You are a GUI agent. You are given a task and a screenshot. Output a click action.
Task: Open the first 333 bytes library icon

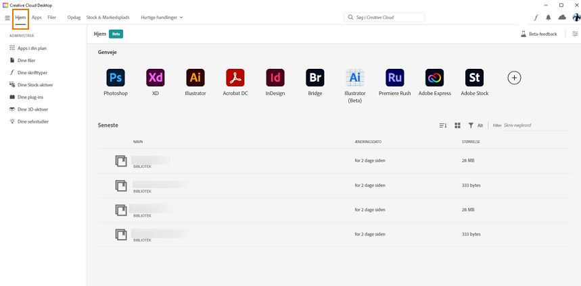121,185
